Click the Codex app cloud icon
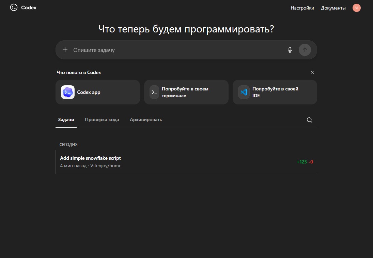The width and height of the screenshot is (373, 258). [68, 92]
